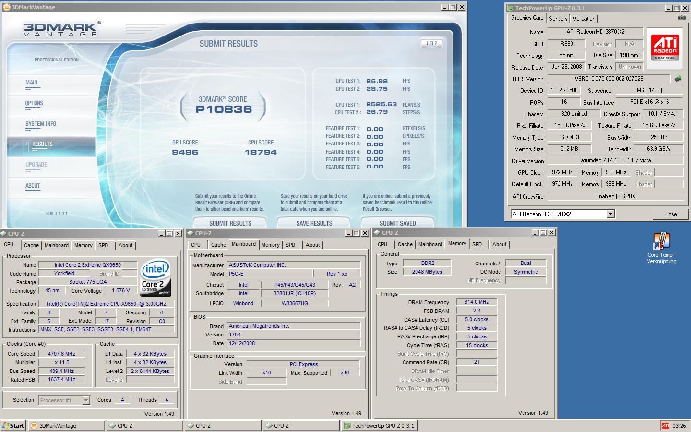Click SAVE RESULTS button
Screen dimensions: 691x432
[314, 223]
